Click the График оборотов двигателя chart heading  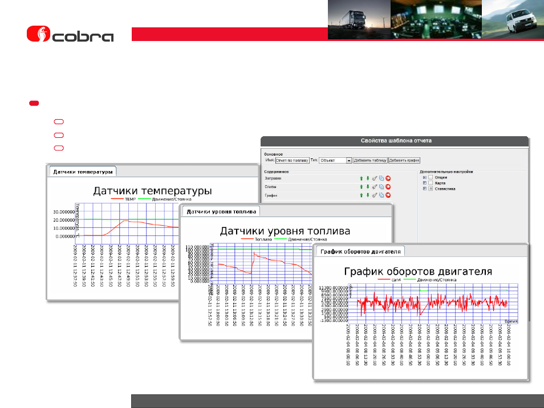[x=418, y=271]
